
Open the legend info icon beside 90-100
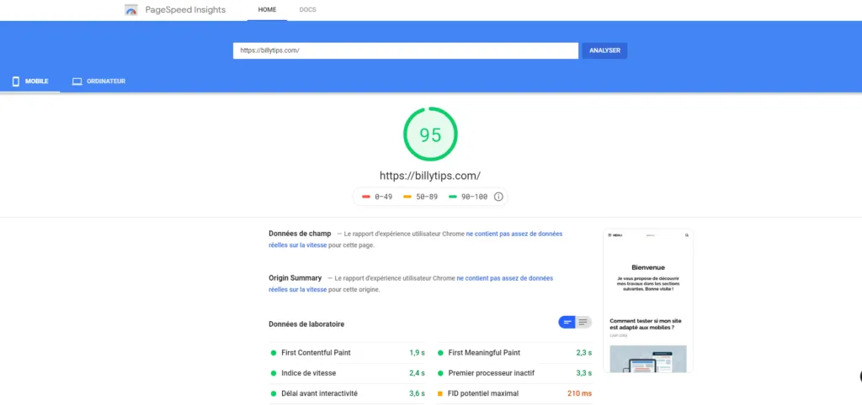(x=498, y=197)
